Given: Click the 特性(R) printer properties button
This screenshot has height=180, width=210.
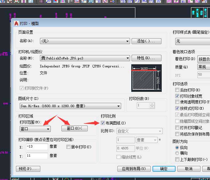Looking at the screenshot, I should (x=146, y=58).
